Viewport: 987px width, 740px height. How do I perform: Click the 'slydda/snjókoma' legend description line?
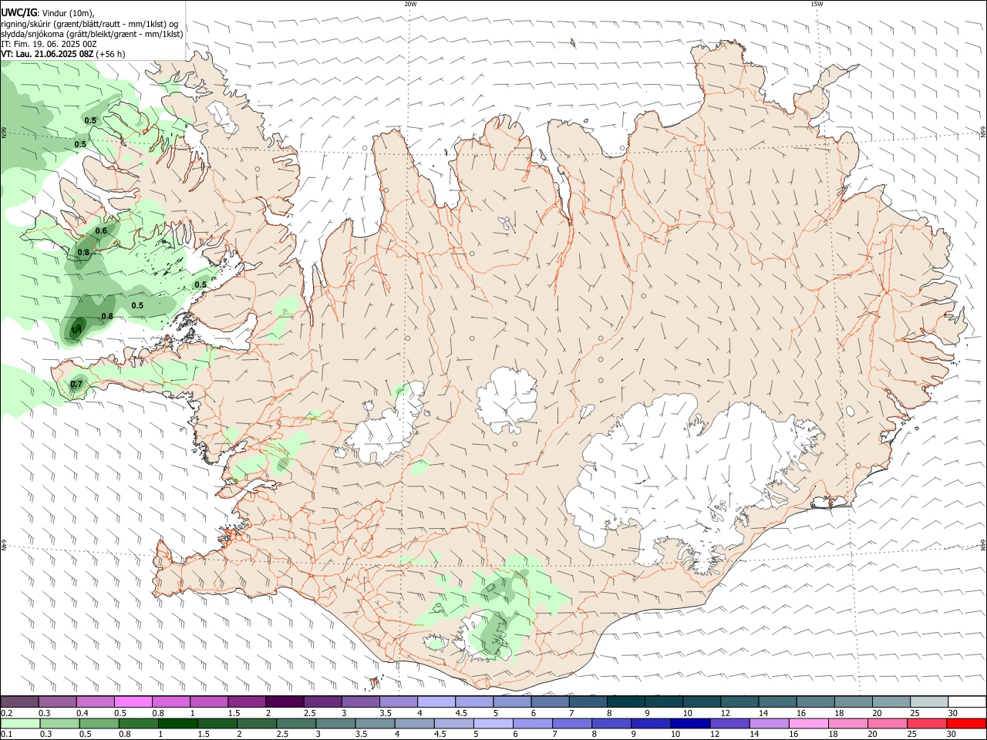[92, 34]
